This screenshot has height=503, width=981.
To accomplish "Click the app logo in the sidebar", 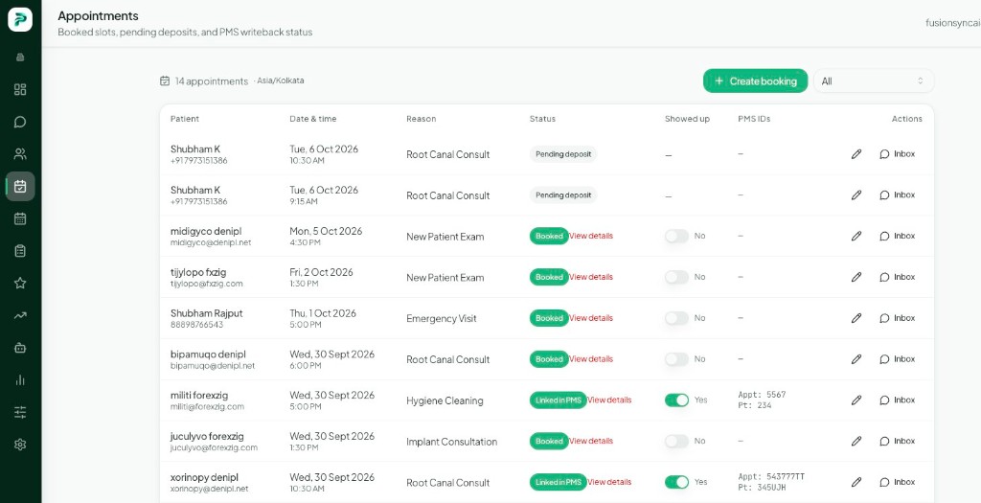I will pos(20,19).
